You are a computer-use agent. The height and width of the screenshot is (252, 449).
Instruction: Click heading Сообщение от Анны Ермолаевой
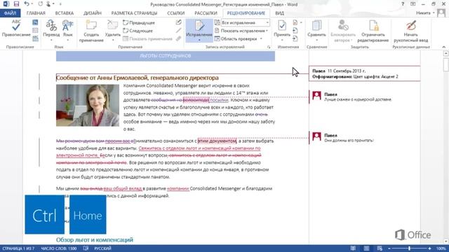click(138, 78)
